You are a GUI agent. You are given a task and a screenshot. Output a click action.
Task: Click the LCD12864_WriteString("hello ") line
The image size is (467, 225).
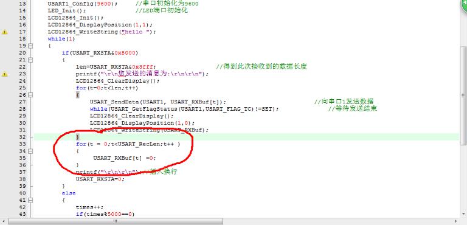102,32
